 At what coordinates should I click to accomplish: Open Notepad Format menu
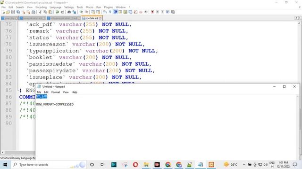click(56, 92)
